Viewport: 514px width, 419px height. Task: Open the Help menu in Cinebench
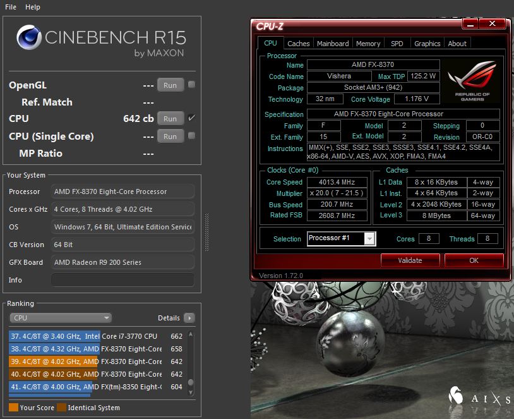pos(32,7)
